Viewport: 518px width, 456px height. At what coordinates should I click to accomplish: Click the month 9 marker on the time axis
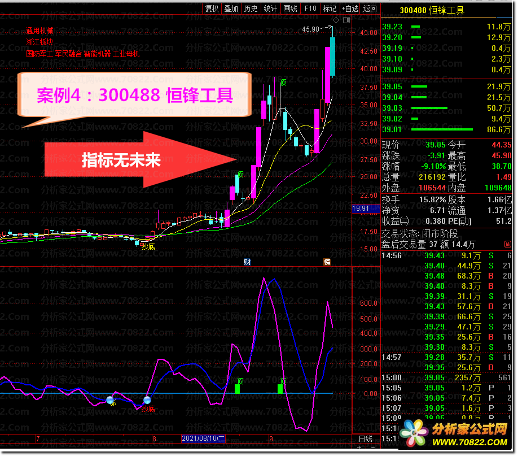point(271,439)
